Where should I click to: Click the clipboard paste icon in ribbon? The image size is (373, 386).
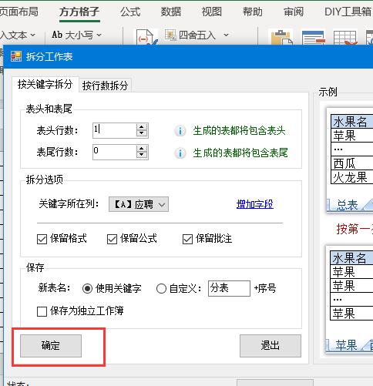coord(281,37)
